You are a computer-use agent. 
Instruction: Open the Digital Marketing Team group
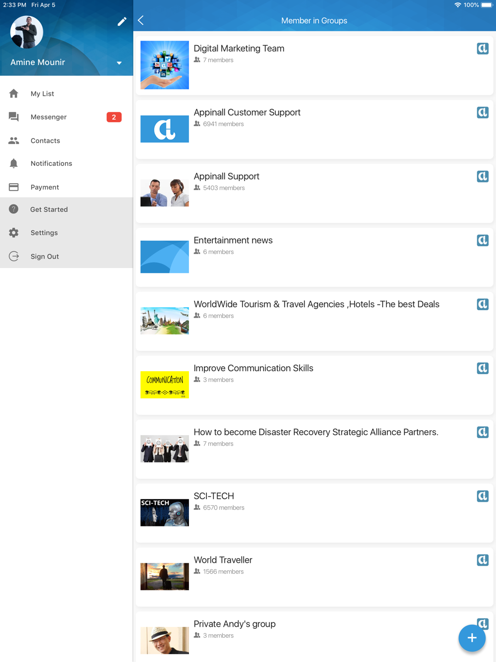click(x=239, y=49)
